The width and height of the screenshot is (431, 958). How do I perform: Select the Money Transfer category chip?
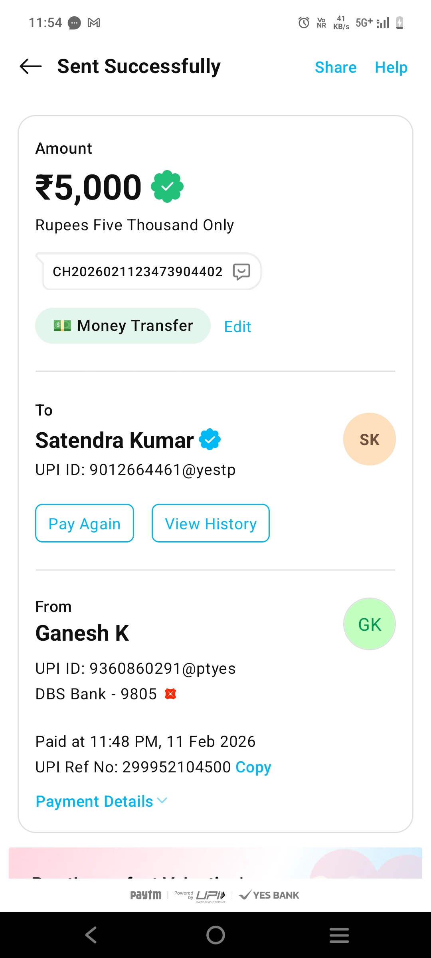123,326
